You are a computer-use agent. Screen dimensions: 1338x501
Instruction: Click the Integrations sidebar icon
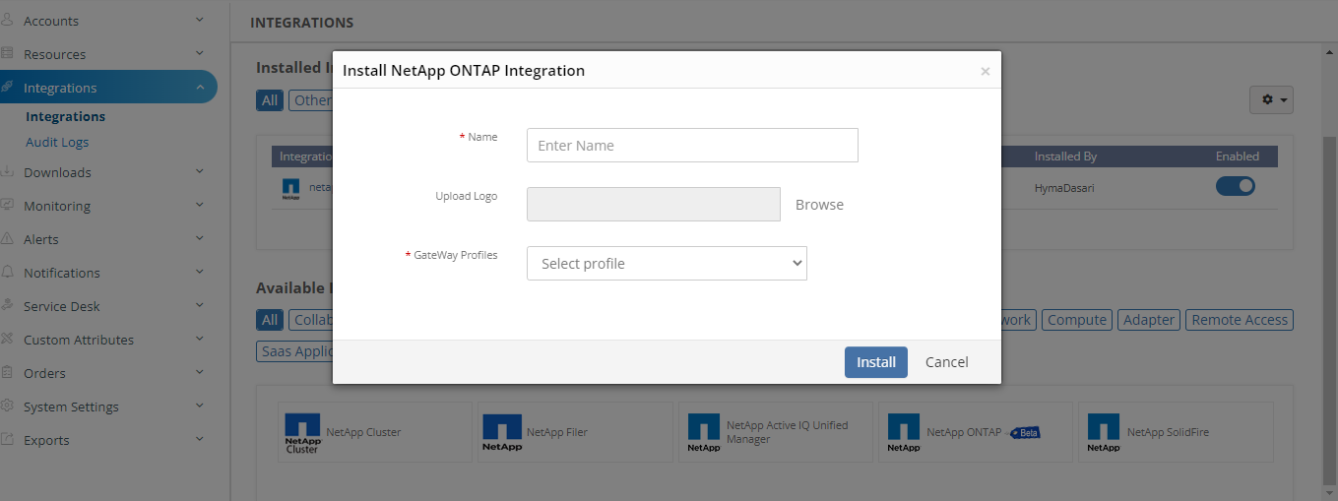7,87
